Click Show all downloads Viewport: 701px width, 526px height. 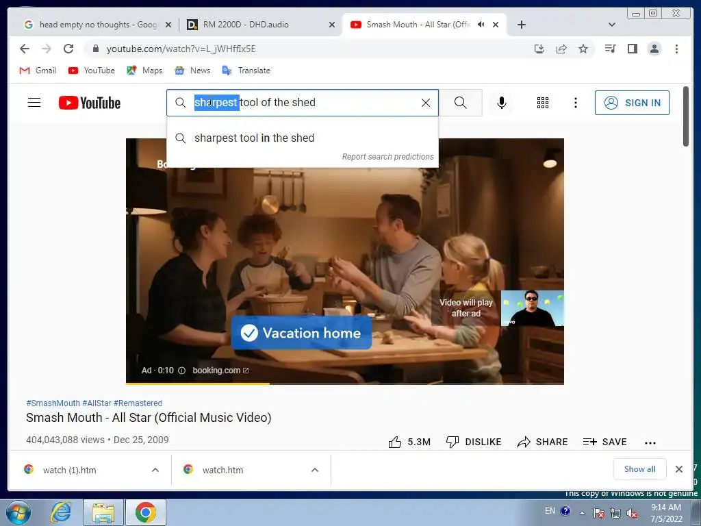(x=640, y=469)
